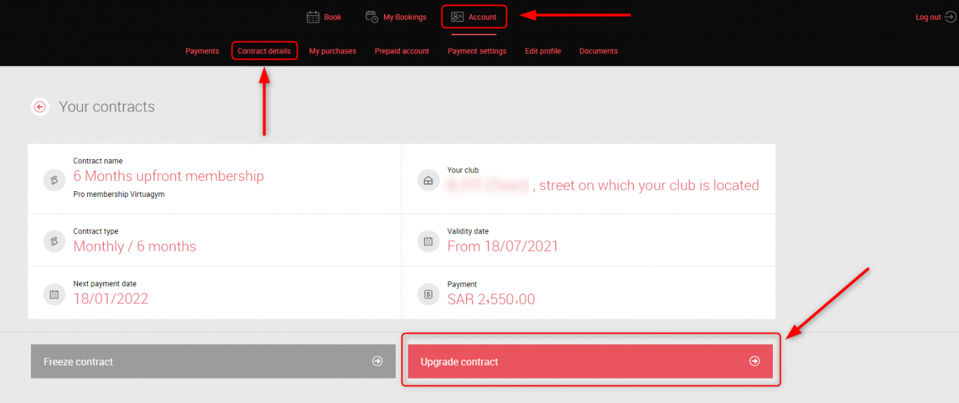Click the My Bookings calendar-clock icon
This screenshot has height=403, width=959.
372,17
